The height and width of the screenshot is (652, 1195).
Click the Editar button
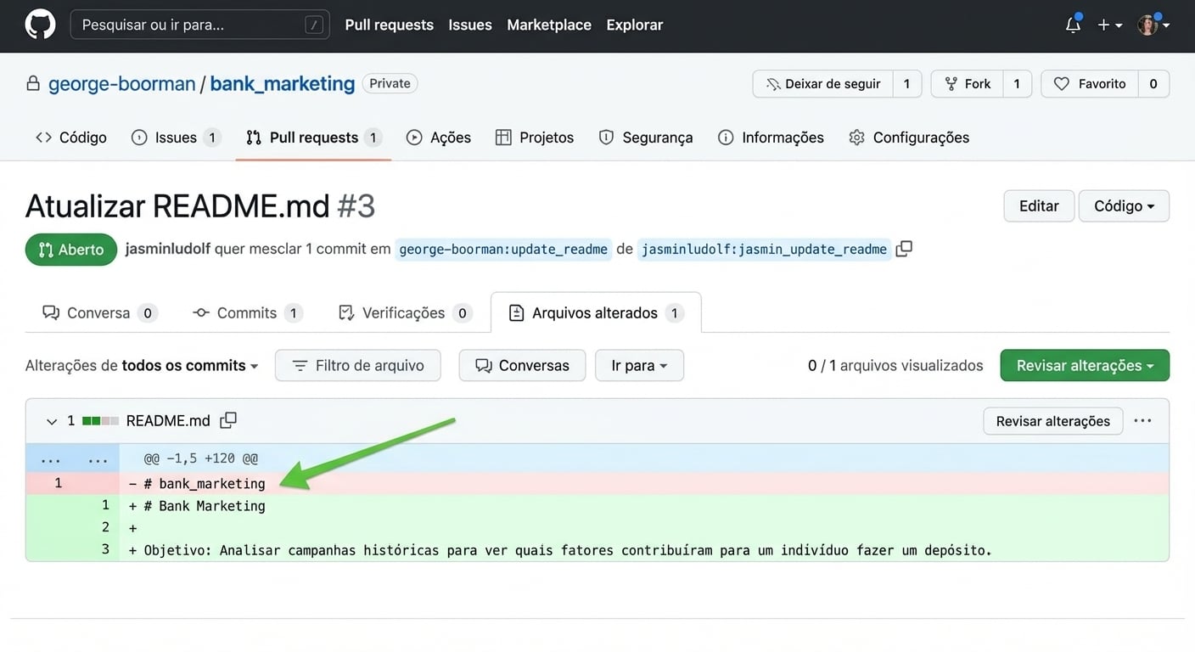pos(1039,206)
